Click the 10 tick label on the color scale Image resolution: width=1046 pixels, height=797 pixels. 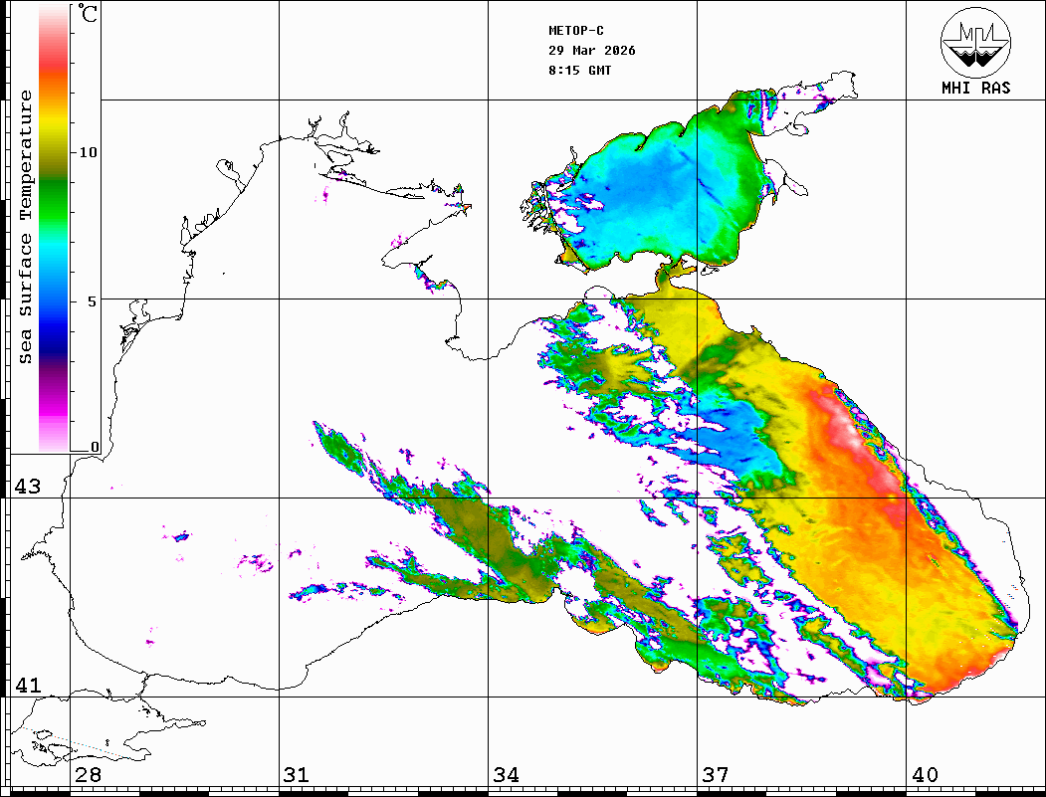point(89,152)
